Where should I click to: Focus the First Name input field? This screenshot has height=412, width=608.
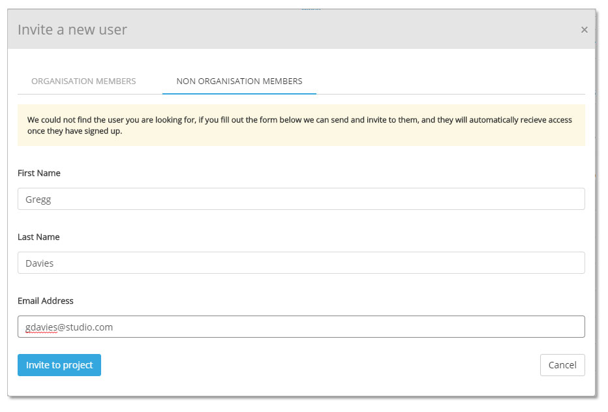pos(301,199)
